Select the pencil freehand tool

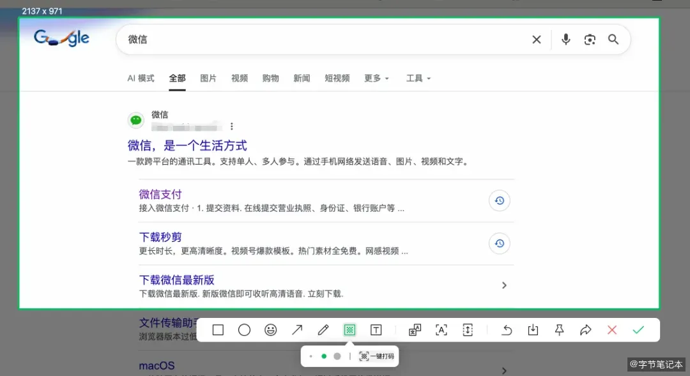pyautogui.click(x=323, y=330)
